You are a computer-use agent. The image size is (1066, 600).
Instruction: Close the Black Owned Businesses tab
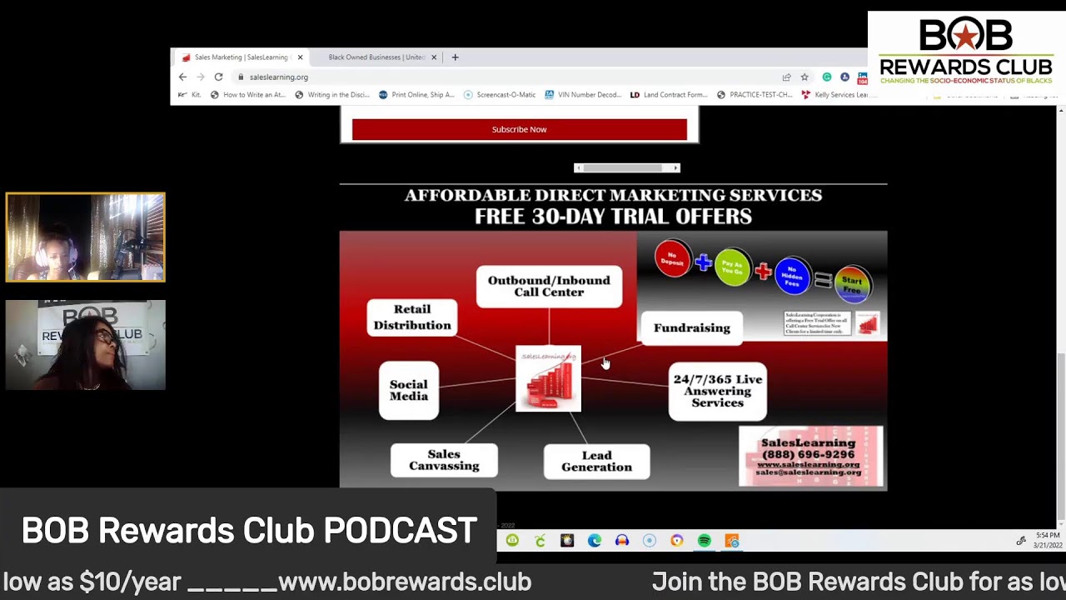point(435,57)
